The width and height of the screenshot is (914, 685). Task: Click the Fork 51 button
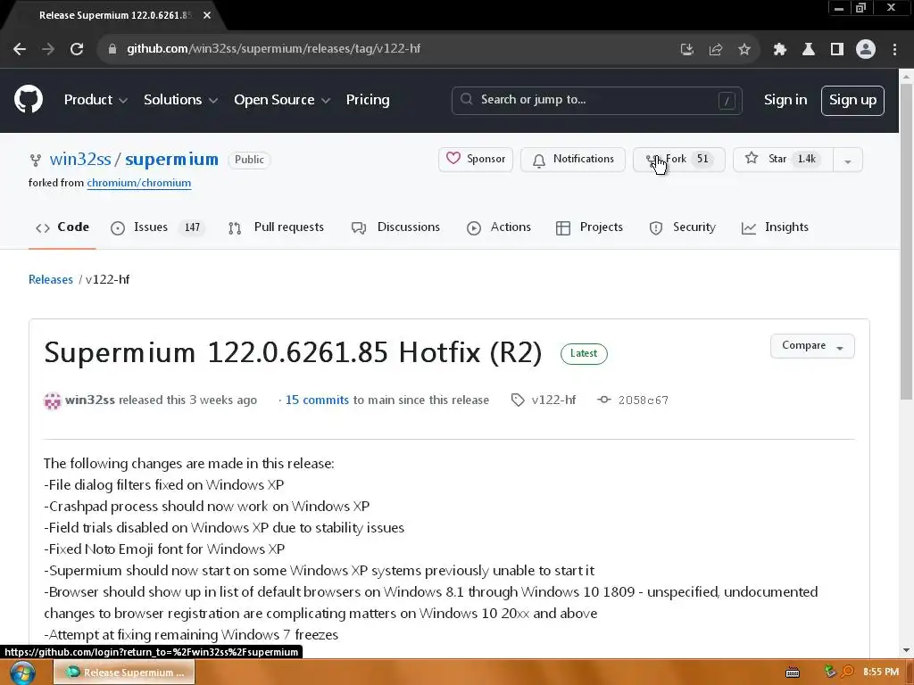click(x=679, y=159)
